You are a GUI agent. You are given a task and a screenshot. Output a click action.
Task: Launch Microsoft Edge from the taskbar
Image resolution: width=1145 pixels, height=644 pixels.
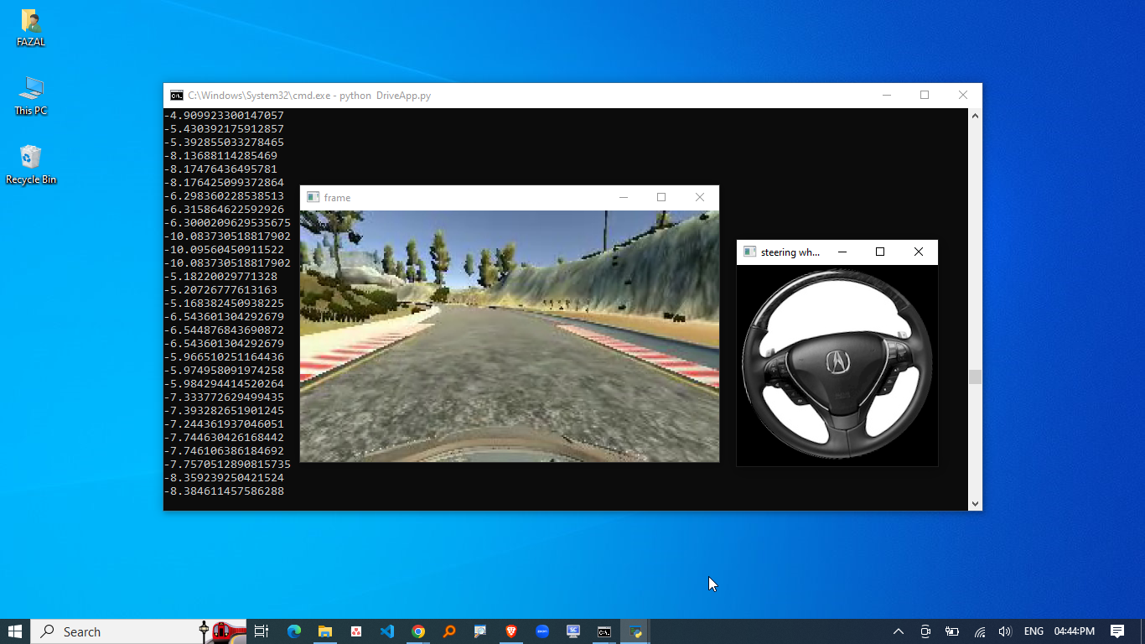294,631
